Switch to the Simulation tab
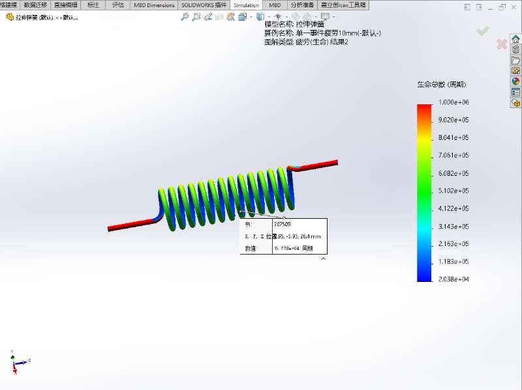522x390 pixels. tap(246, 5)
